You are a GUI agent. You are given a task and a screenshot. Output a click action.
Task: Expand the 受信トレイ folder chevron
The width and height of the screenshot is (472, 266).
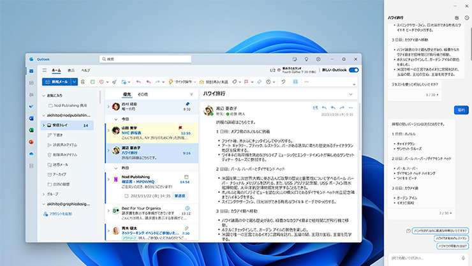tap(43, 125)
